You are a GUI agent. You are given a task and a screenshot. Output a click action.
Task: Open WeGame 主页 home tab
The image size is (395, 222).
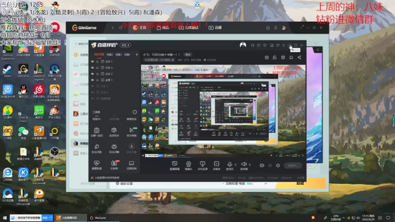140,28
